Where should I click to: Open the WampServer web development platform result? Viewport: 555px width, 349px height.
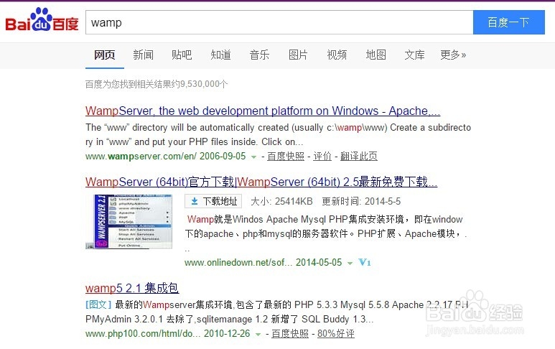tap(263, 111)
